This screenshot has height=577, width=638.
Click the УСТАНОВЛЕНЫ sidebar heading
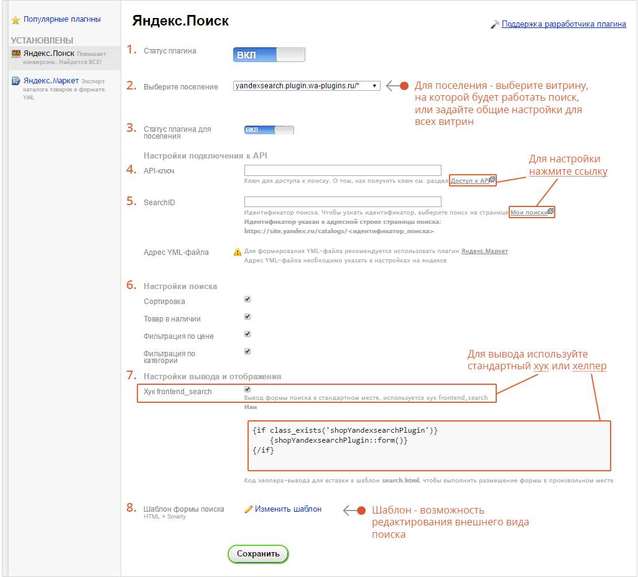click(42, 40)
